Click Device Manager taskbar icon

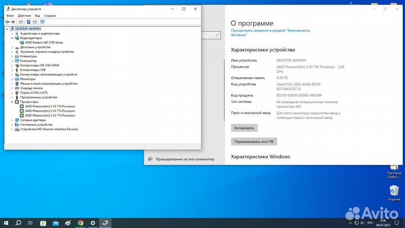(105, 223)
